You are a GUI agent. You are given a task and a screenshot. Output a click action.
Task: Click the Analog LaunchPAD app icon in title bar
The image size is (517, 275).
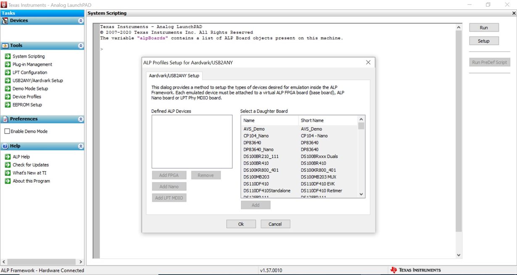[x=4, y=4]
